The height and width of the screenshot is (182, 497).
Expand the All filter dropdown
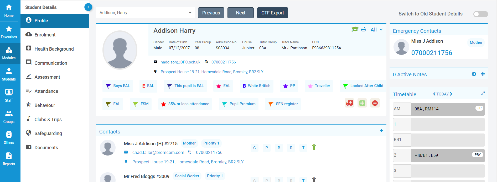pyautogui.click(x=376, y=30)
